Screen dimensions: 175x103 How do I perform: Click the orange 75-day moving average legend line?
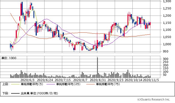90,84
